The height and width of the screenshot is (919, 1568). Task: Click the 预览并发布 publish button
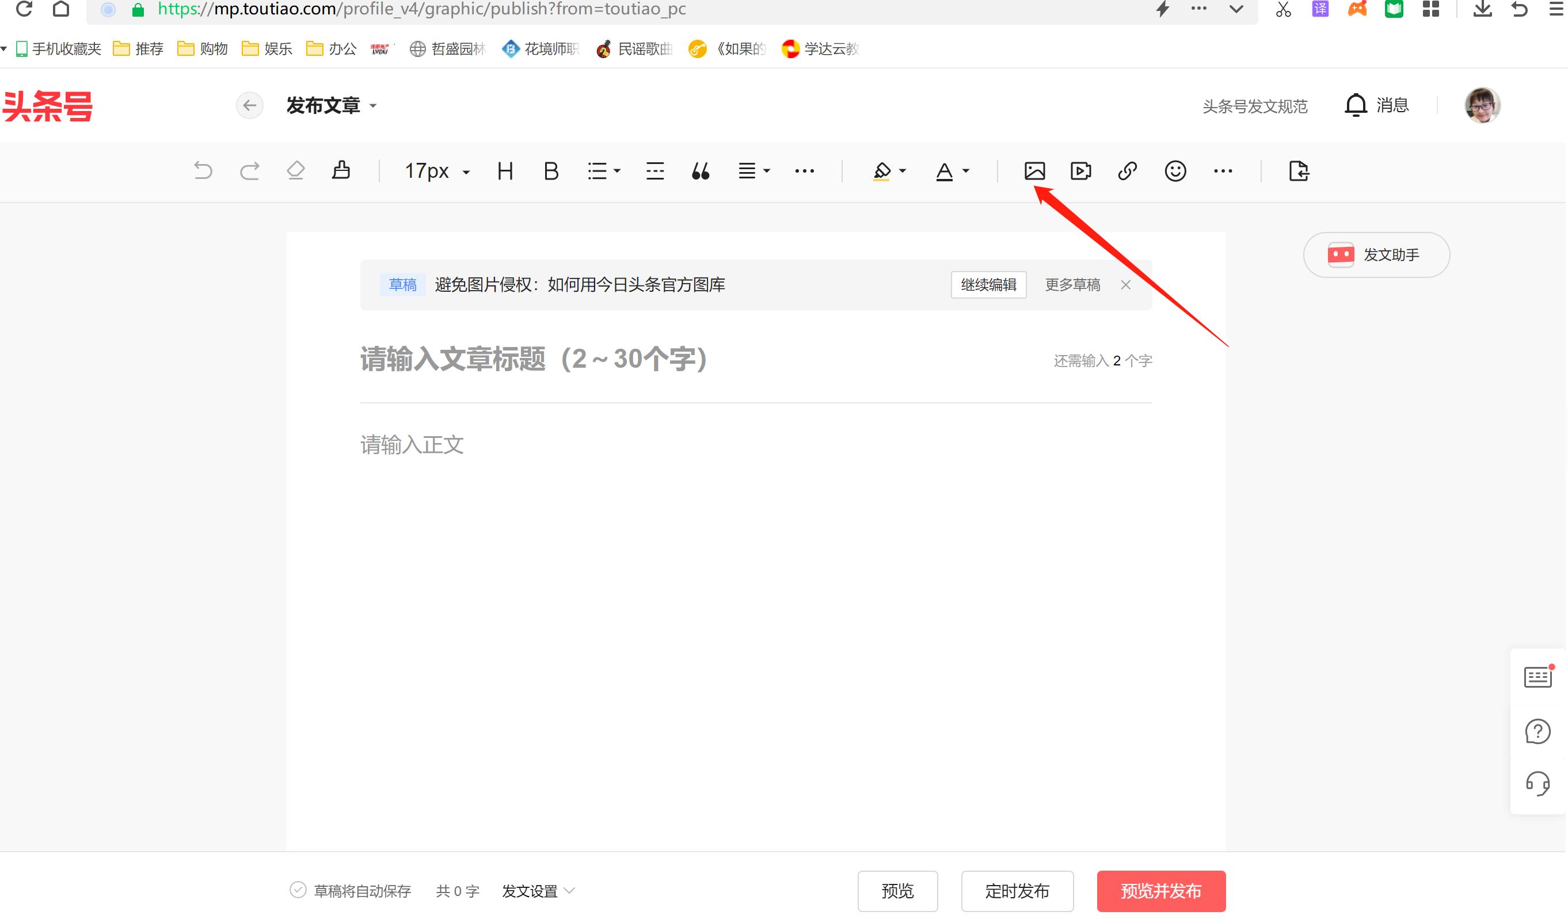1160,891
